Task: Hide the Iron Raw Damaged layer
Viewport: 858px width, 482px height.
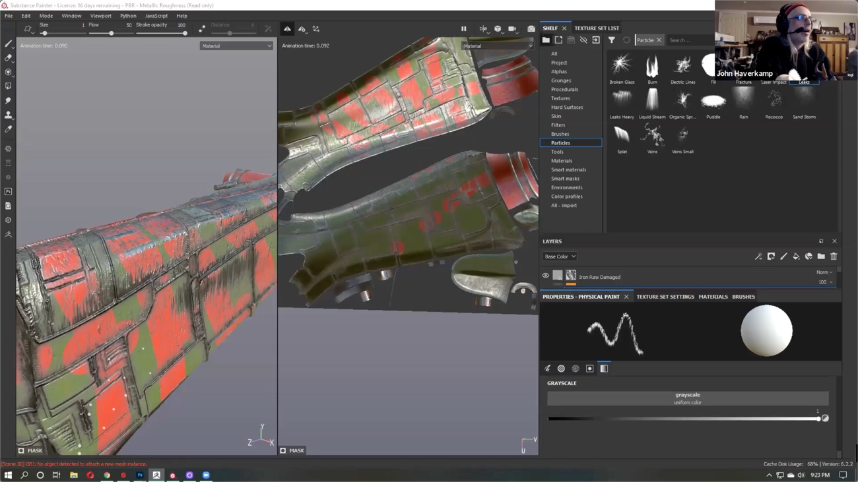Action: pos(545,276)
